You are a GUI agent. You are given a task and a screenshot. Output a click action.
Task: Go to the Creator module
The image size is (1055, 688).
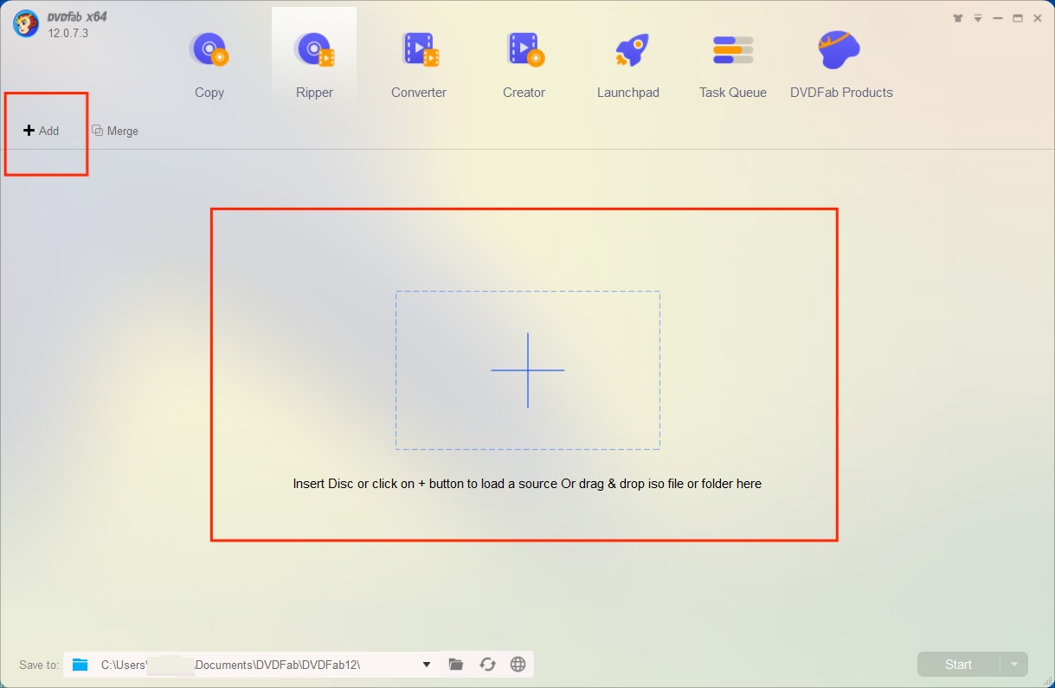tap(524, 65)
